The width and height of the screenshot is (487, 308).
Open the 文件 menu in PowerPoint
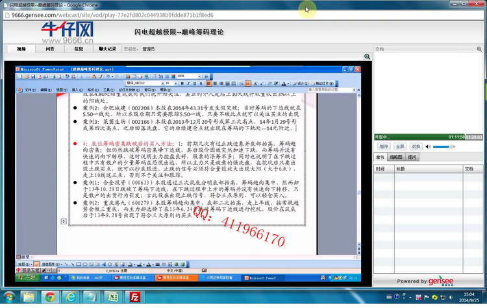30,90
